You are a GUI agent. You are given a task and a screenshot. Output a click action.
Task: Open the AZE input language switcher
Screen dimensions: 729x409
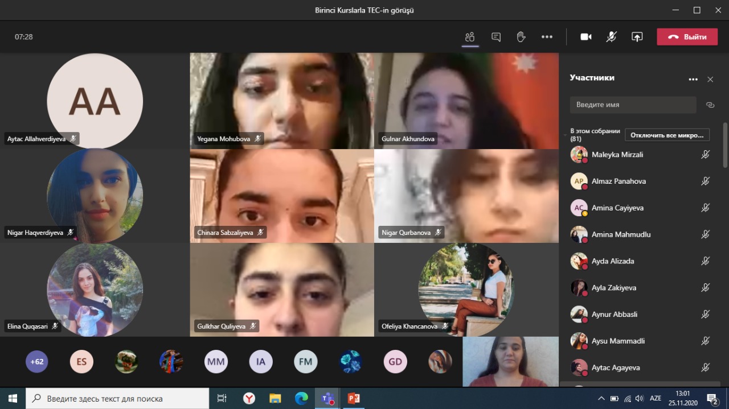pyautogui.click(x=656, y=398)
